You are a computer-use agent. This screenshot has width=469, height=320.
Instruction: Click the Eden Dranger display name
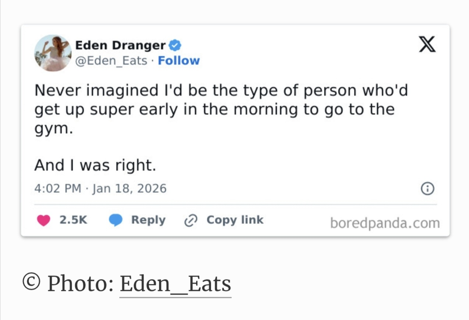click(120, 45)
